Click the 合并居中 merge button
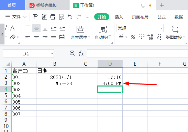The height and width of the screenshot is (132, 188). [x=80, y=32]
